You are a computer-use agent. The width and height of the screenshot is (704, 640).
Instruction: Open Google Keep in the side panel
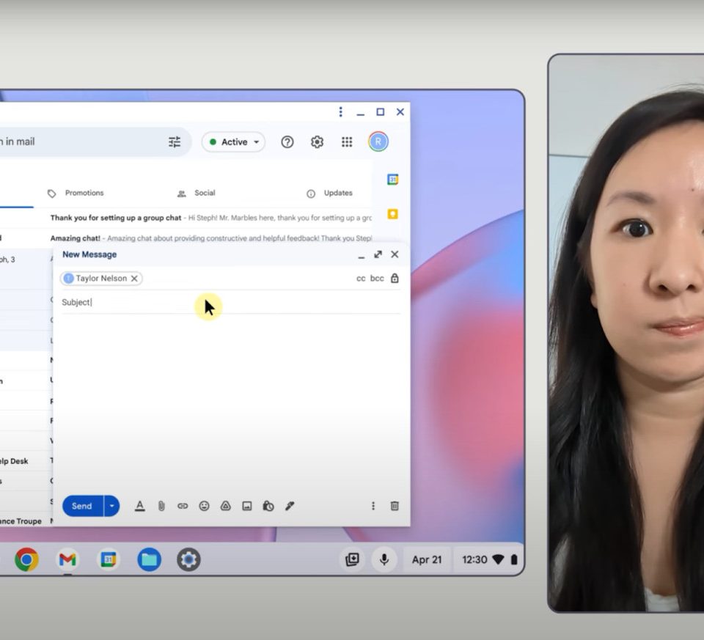[x=392, y=214]
